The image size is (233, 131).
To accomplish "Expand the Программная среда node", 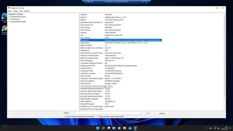I will 9,21.
